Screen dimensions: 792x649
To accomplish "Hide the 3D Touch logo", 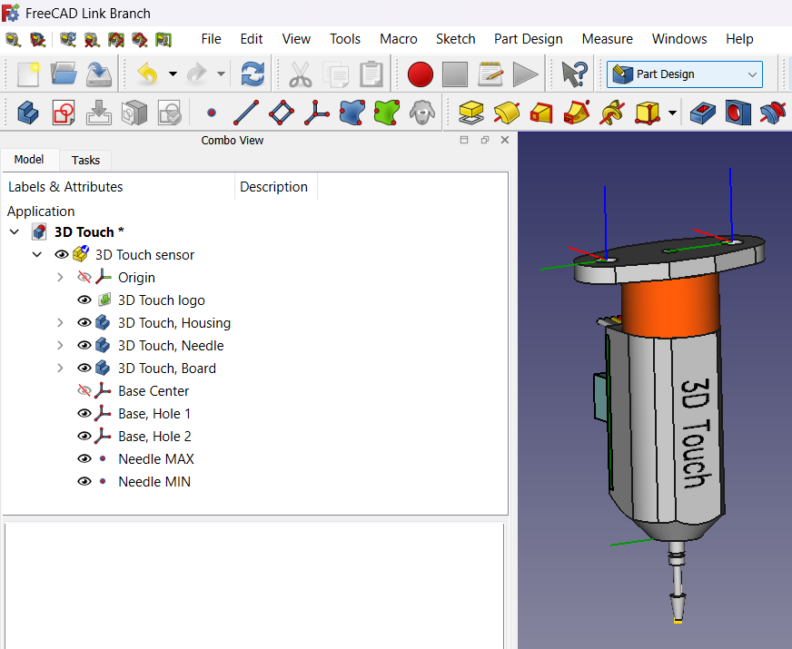I will click(x=84, y=300).
